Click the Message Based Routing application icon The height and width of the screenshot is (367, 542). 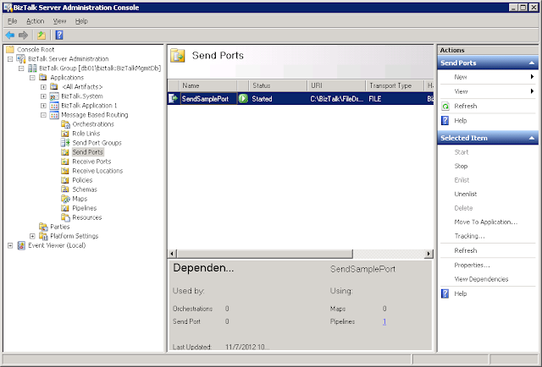pos(54,115)
